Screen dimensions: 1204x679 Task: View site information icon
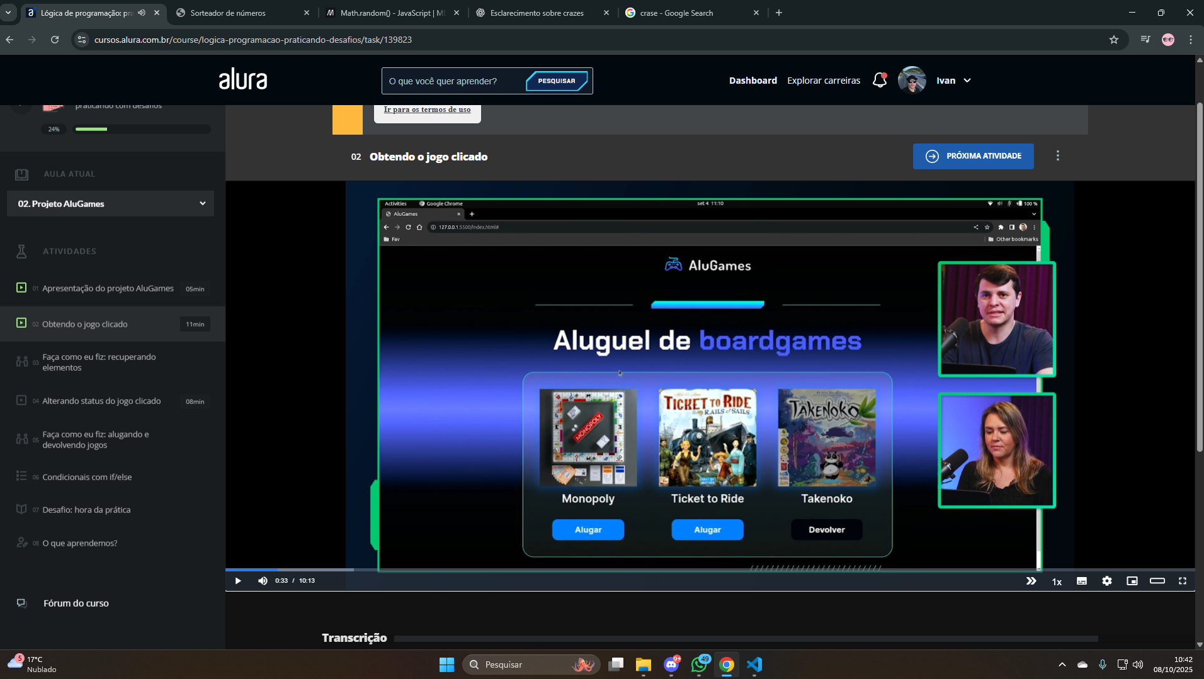(x=81, y=40)
